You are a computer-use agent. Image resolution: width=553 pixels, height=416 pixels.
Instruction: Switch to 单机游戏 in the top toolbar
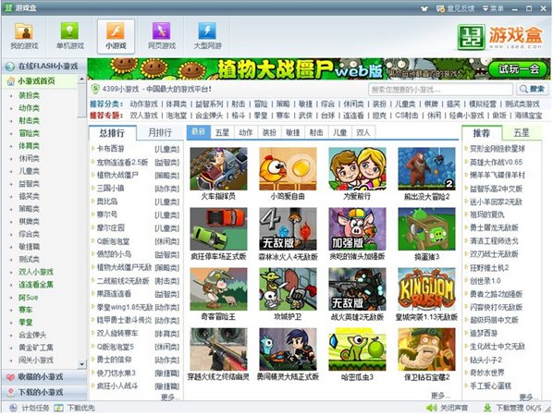click(x=70, y=36)
